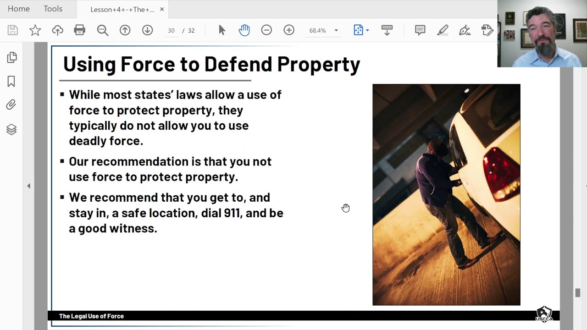
Task: Open bookmarks panel
Action: pyautogui.click(x=11, y=81)
